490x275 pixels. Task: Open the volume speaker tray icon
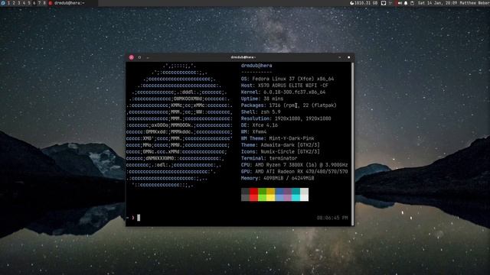click(400, 3)
